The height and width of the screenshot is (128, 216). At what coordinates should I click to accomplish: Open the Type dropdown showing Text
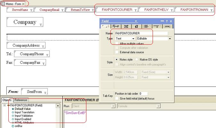pos(133,39)
